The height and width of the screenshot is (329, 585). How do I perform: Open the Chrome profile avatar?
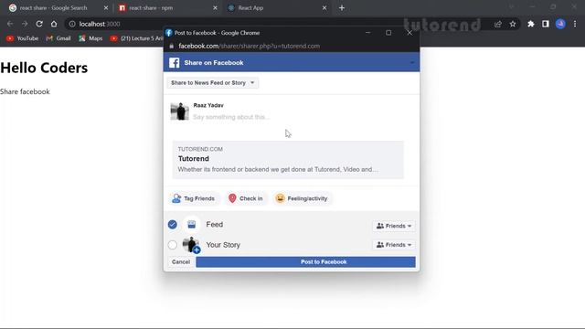pos(560,24)
